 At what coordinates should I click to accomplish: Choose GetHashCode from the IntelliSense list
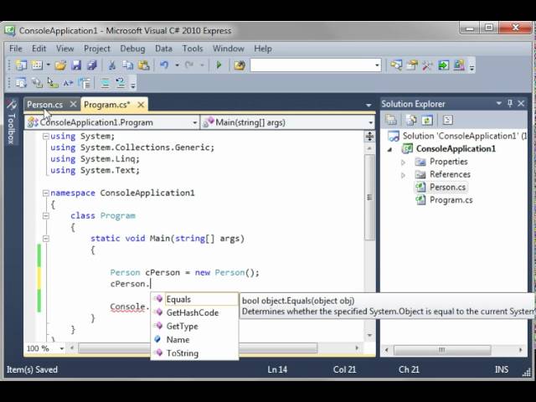pyautogui.click(x=194, y=312)
